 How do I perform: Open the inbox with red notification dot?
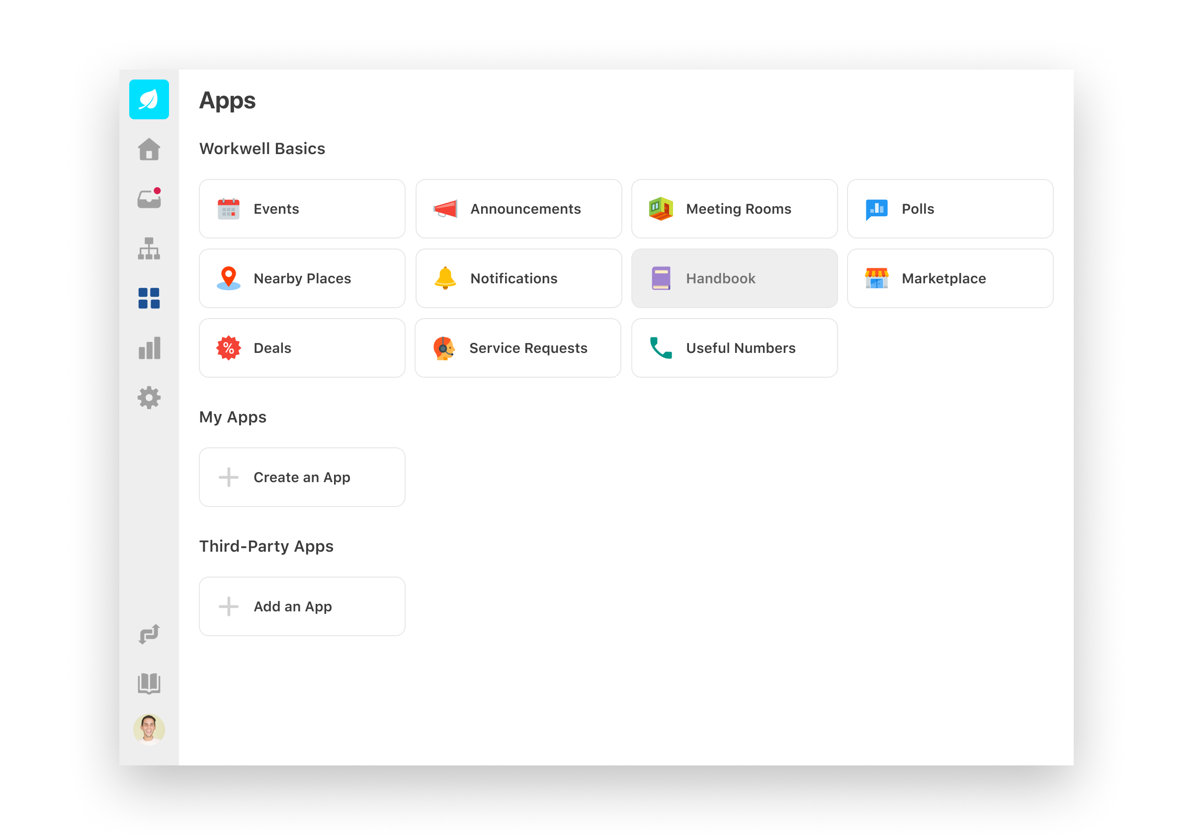click(149, 199)
